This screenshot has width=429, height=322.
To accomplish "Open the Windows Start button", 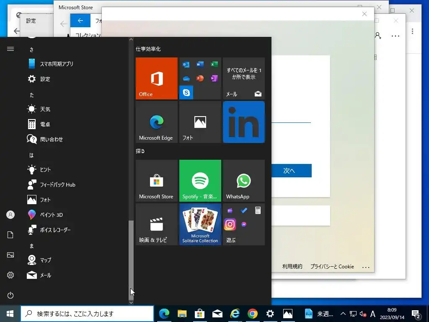I will pos(10,314).
